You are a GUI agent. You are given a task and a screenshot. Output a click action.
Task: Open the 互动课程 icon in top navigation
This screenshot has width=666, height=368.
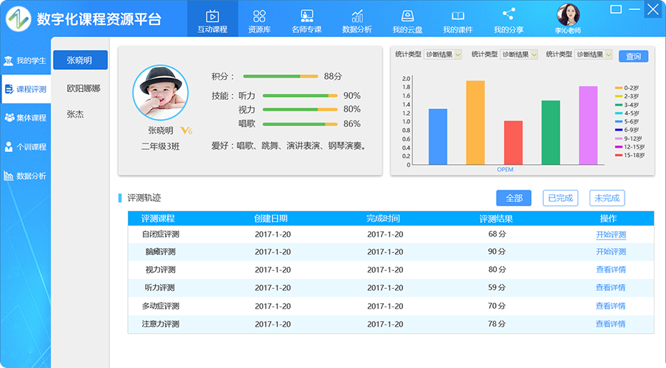tap(212, 16)
